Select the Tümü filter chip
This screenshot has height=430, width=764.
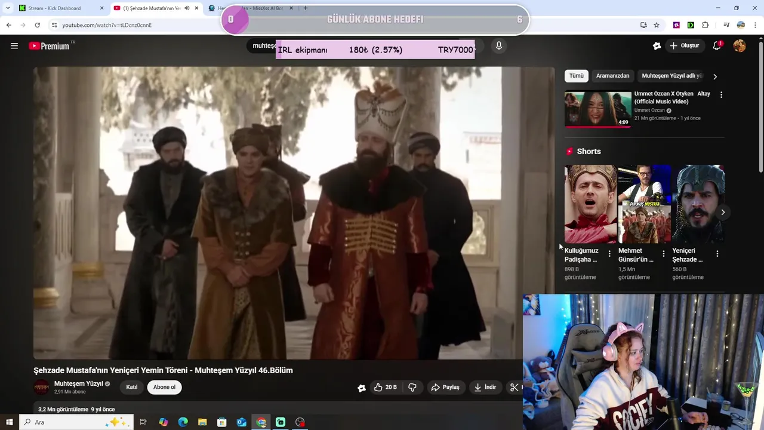click(x=576, y=76)
